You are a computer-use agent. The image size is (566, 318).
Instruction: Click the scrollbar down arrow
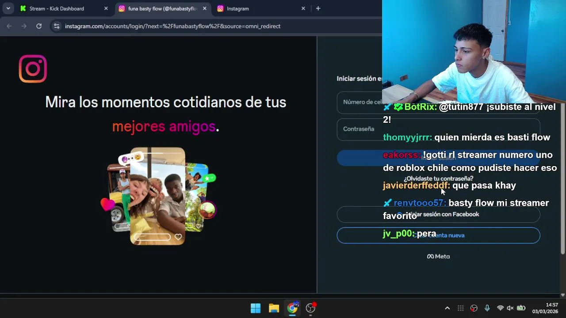562,295
